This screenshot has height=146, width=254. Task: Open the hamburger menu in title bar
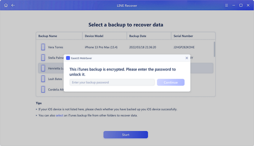point(227,5)
